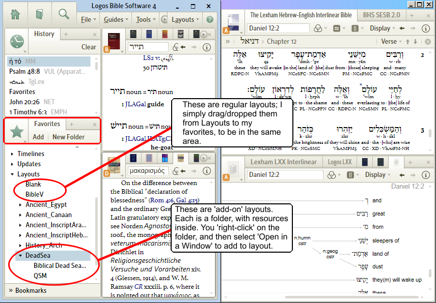This screenshot has height=303, width=436.
Task: Click New Folder in Favorites
Action: pos(68,137)
